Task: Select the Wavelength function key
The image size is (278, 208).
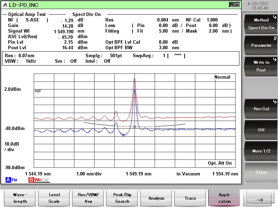Action: point(20,198)
